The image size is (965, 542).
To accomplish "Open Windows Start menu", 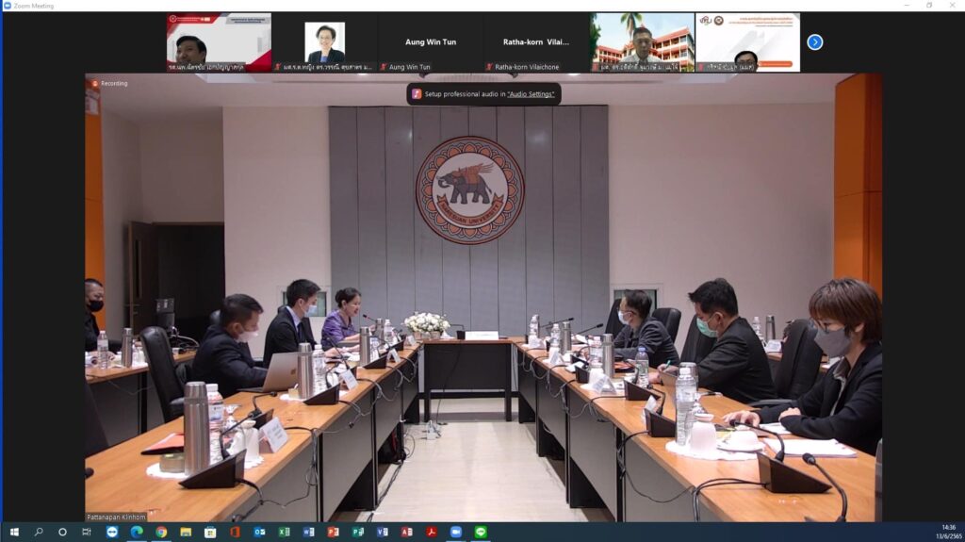I will coord(14,533).
